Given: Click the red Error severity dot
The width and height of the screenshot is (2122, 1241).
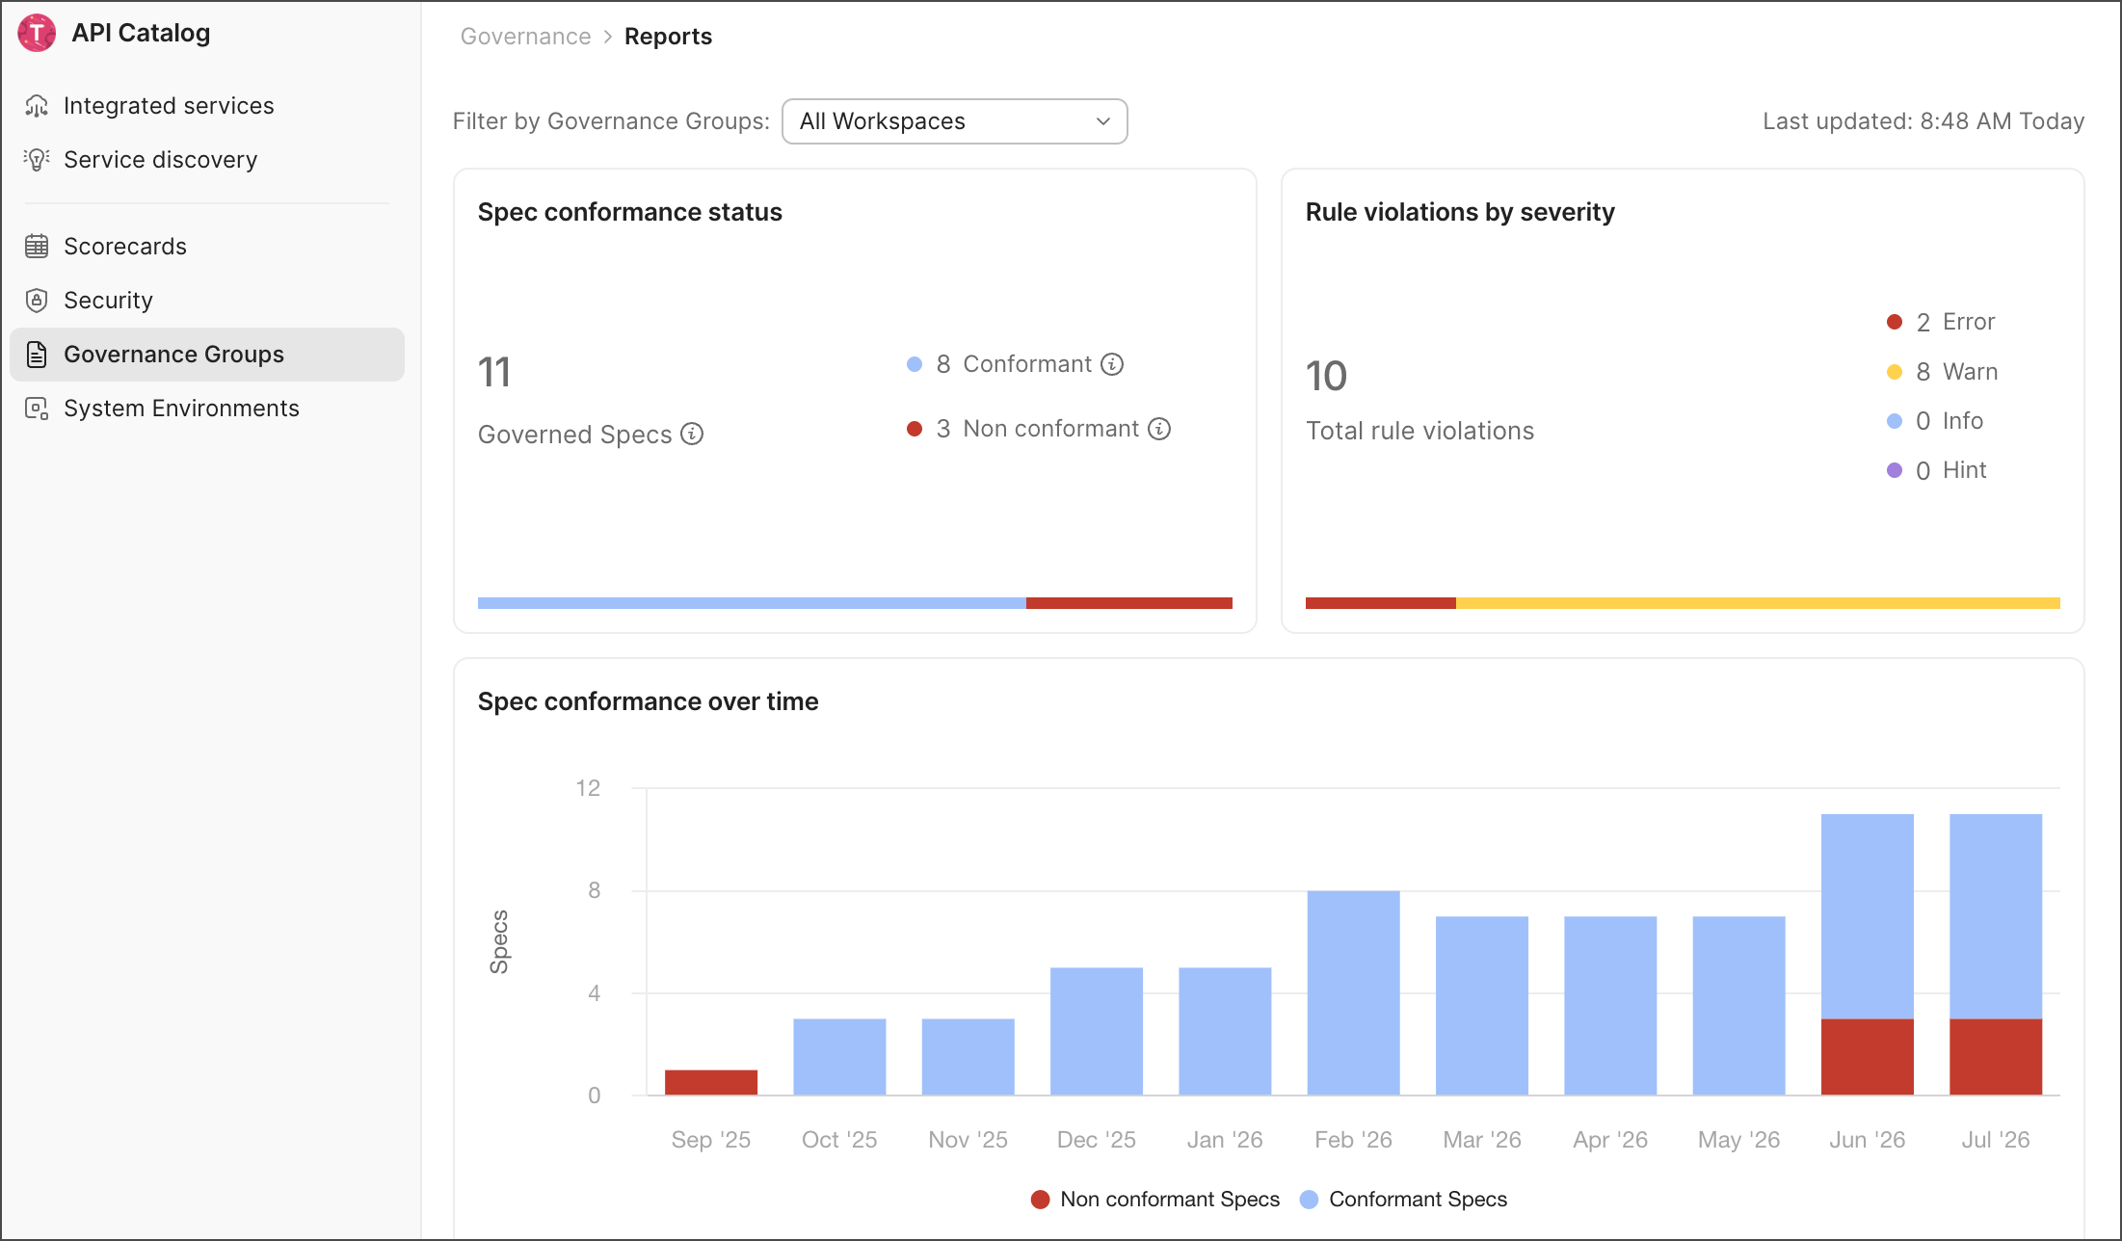Looking at the screenshot, I should (1895, 322).
